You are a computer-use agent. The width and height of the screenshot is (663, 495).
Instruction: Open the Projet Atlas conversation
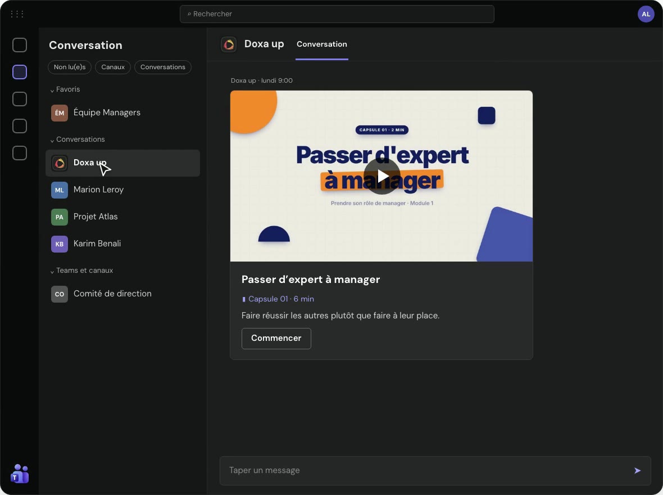(122, 217)
